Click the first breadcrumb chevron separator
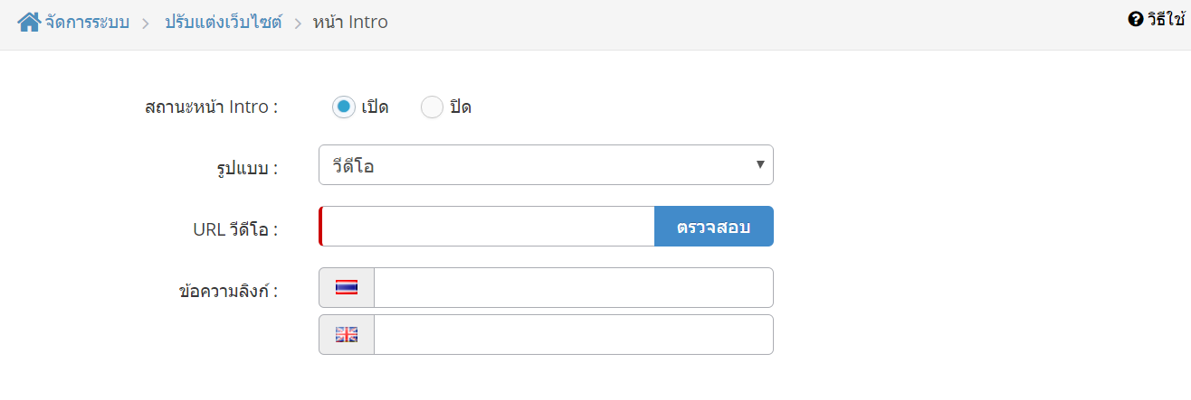The height and width of the screenshot is (400, 1191). coord(147,23)
